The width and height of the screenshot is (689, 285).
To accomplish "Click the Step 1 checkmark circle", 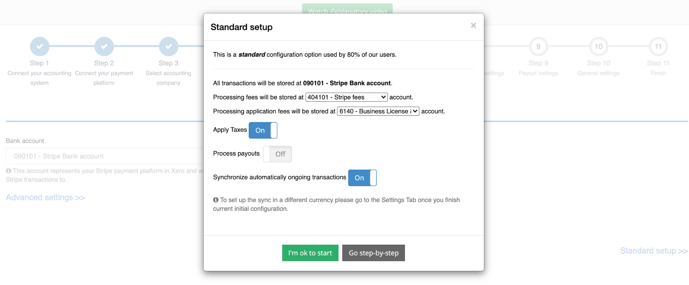I will (x=40, y=46).
